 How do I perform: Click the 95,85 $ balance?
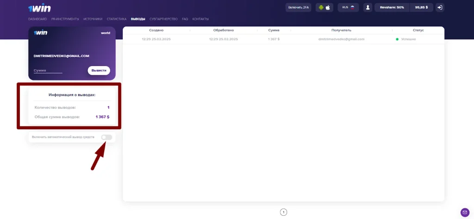pos(421,7)
